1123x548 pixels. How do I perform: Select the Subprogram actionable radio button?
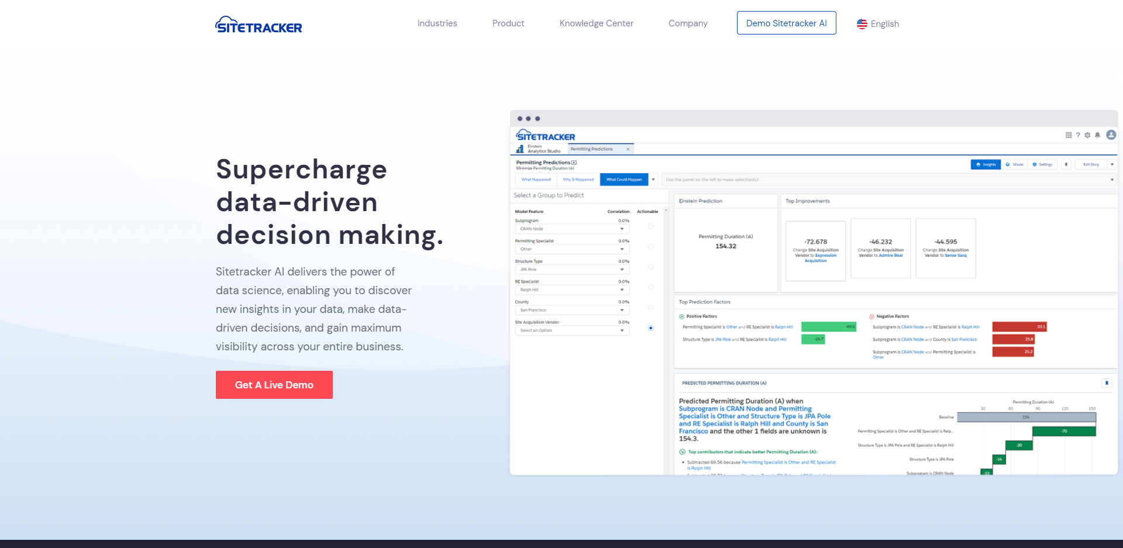tap(650, 226)
